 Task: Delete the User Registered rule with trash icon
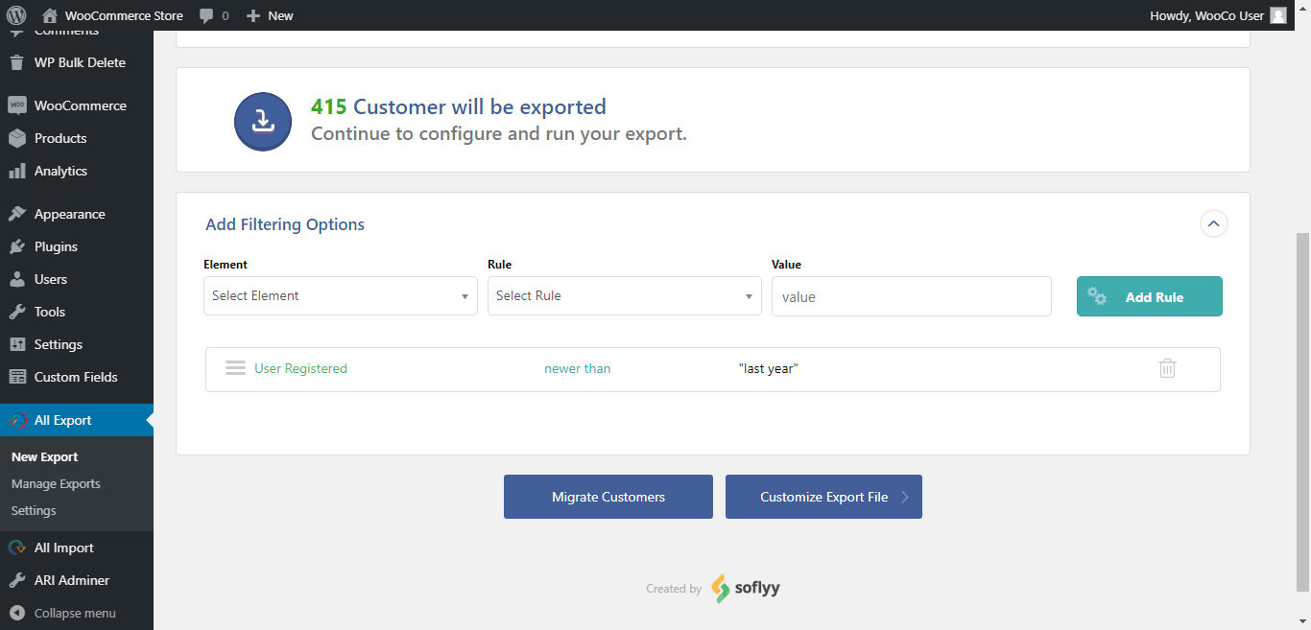(1167, 368)
